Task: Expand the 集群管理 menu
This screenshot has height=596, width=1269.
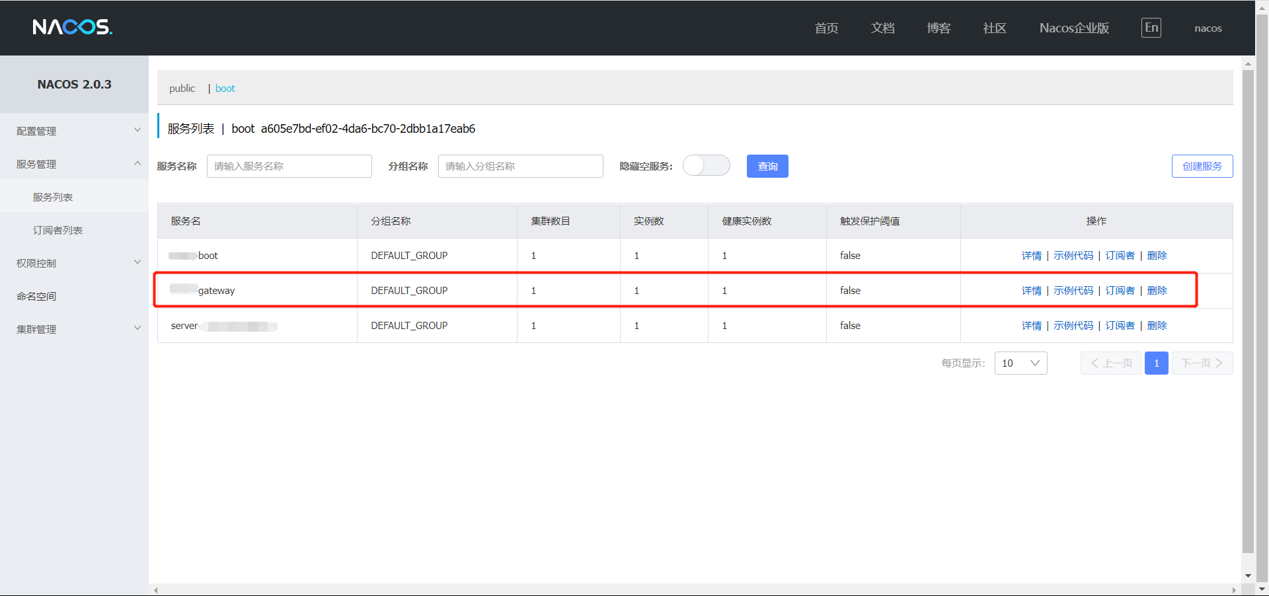Action: click(74, 329)
